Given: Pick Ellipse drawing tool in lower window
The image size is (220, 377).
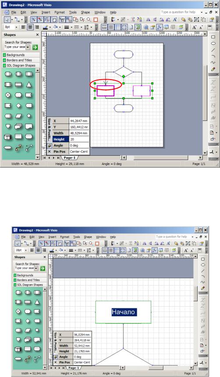Looking at the screenshot, I should pos(203,265).
